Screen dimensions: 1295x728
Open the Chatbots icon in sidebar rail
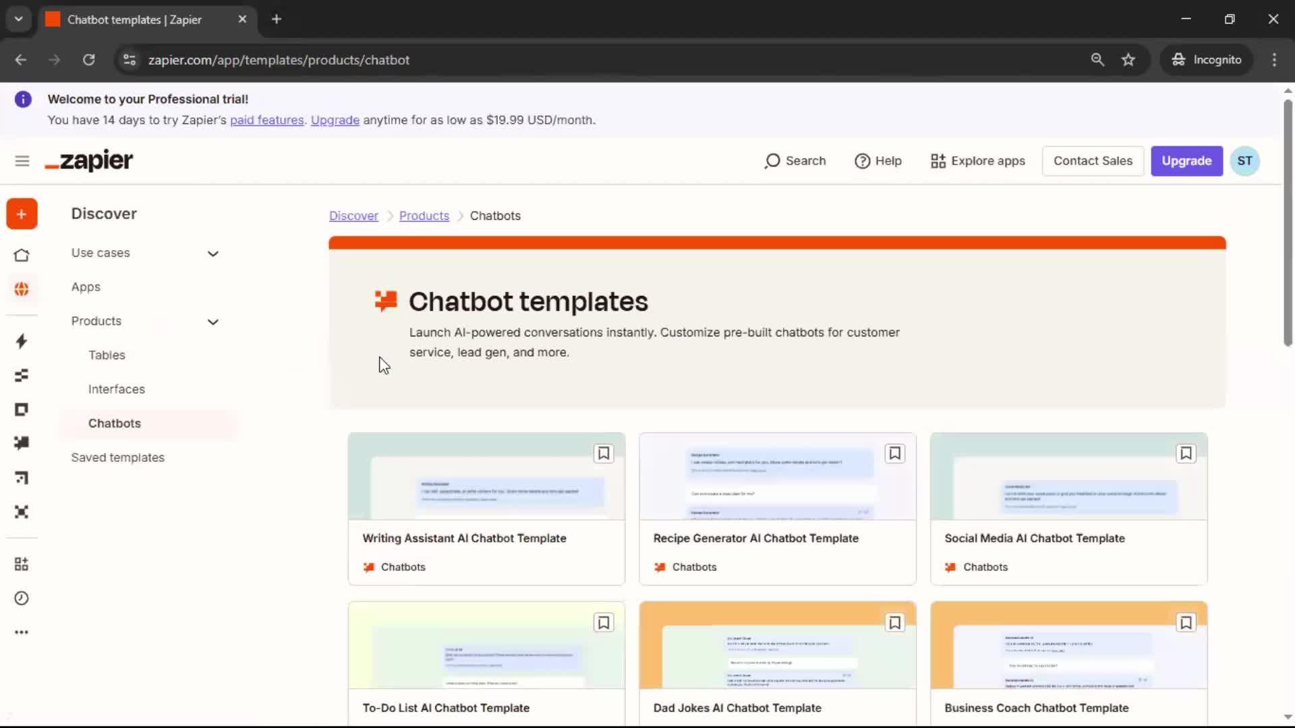click(x=22, y=443)
